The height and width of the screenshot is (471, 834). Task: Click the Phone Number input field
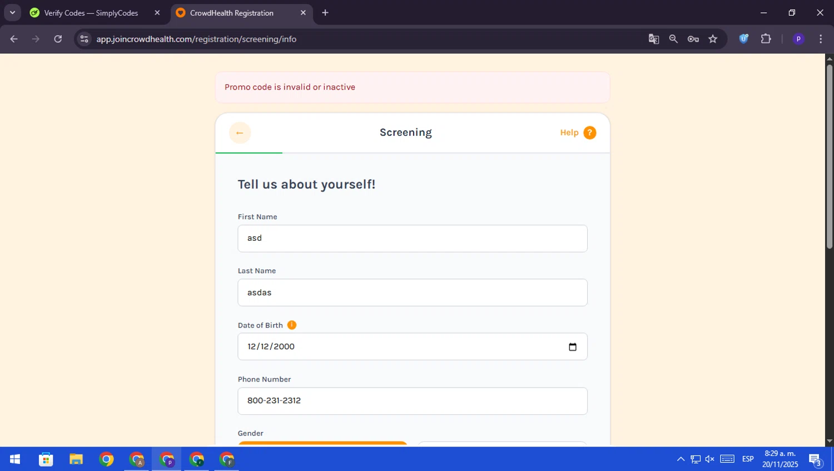(413, 401)
